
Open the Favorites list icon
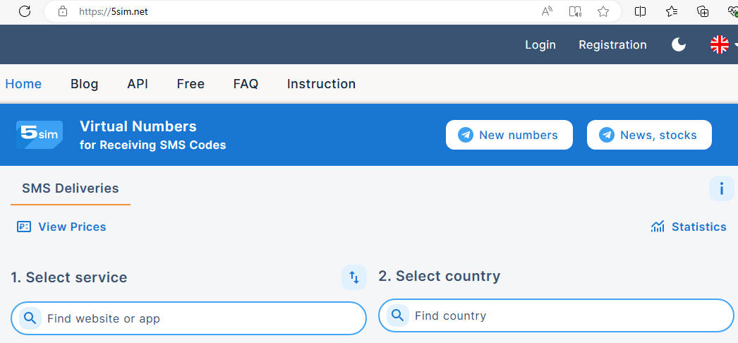tap(672, 11)
